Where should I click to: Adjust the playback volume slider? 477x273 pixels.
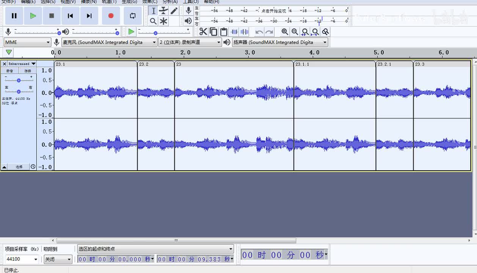pos(95,32)
